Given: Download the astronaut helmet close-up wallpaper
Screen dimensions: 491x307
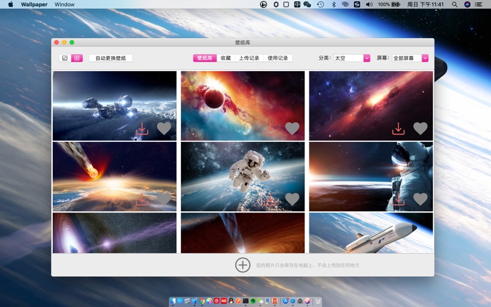Looking at the screenshot, I should click(x=398, y=199).
